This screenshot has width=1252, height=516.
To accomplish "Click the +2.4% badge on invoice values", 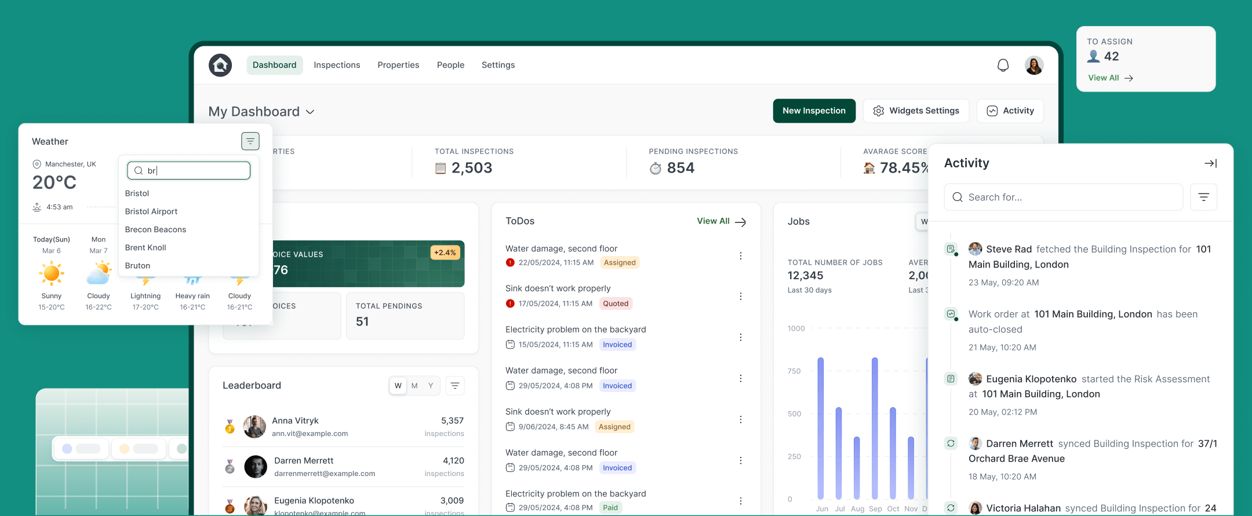I will coord(445,252).
